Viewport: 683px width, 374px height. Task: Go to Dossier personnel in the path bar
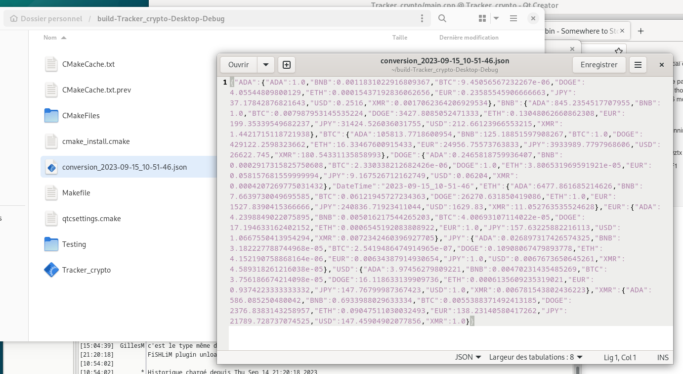click(x=46, y=19)
